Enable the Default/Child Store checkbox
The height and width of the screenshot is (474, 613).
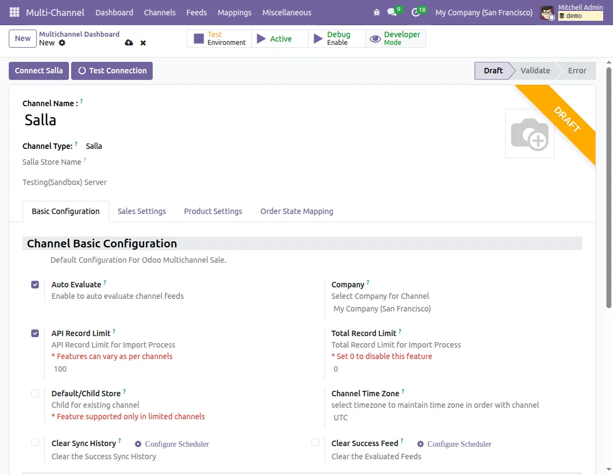pyautogui.click(x=35, y=394)
